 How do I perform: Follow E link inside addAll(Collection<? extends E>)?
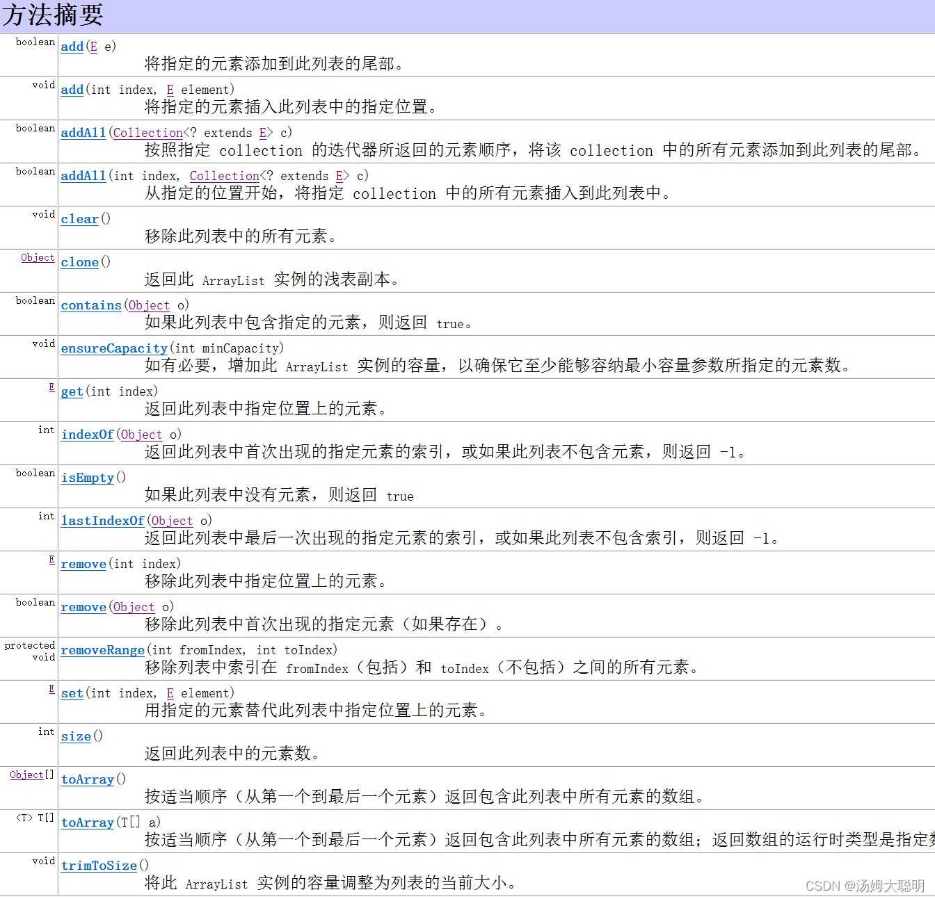click(x=263, y=133)
